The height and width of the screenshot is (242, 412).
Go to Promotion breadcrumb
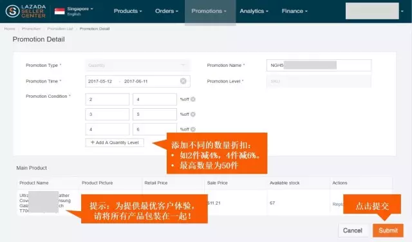[32, 28]
